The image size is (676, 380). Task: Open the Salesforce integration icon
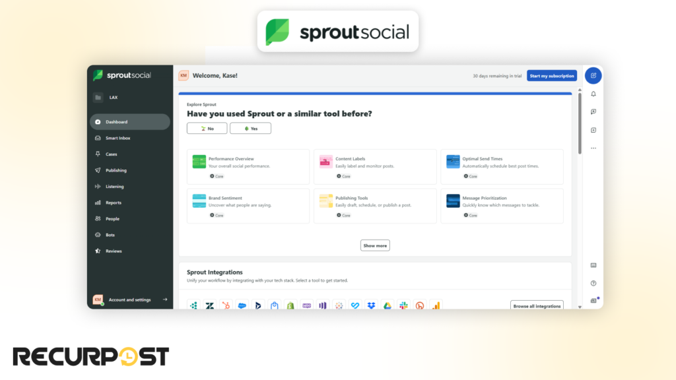tap(241, 305)
